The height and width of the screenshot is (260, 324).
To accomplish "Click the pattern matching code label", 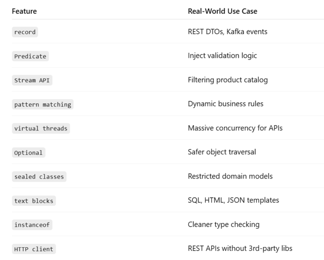I will coord(42,104).
